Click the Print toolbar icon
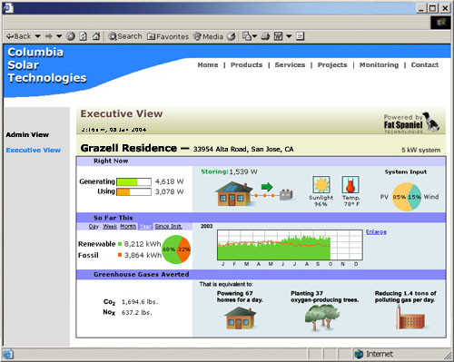 click(x=265, y=36)
